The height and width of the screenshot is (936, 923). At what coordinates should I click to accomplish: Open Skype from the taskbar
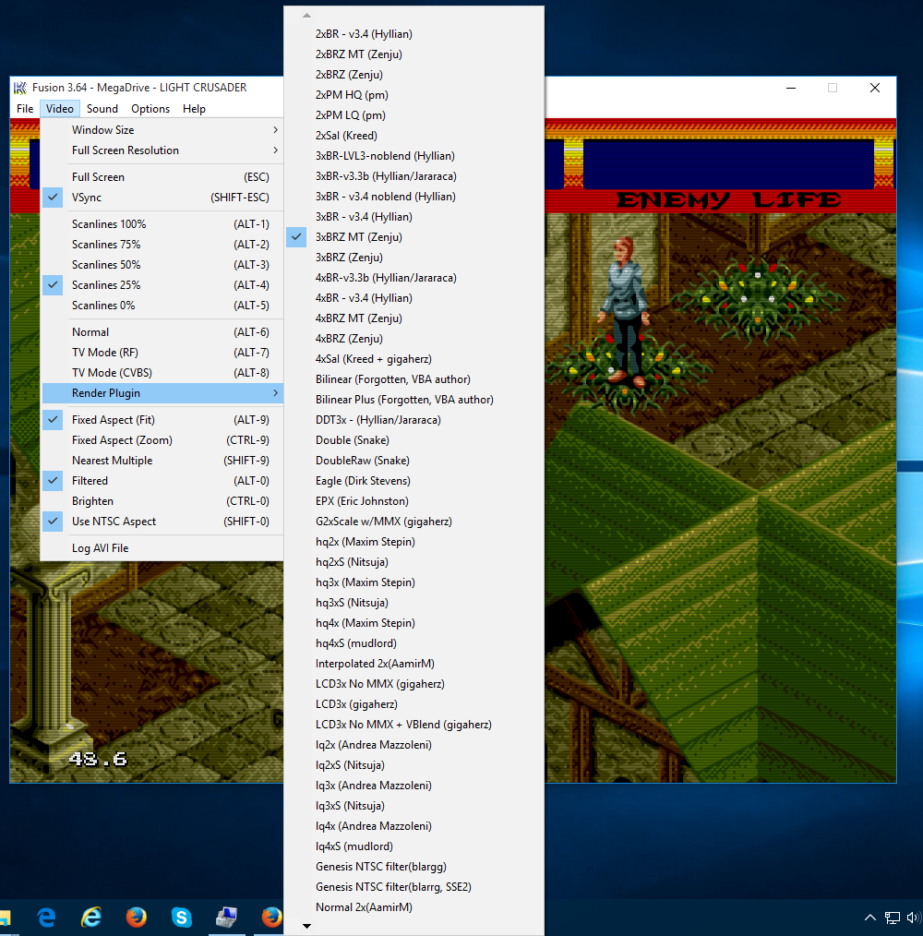[x=181, y=917]
